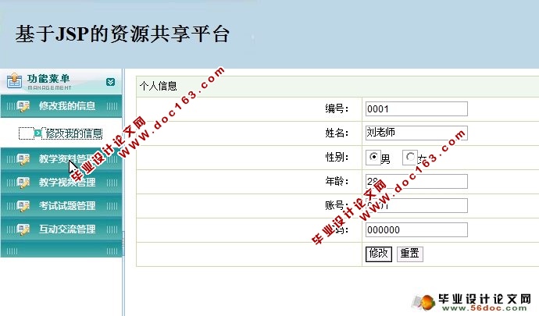Open the 考试试题管理 menu section
Viewport: 539px width, 316px height.
pyautogui.click(x=61, y=206)
